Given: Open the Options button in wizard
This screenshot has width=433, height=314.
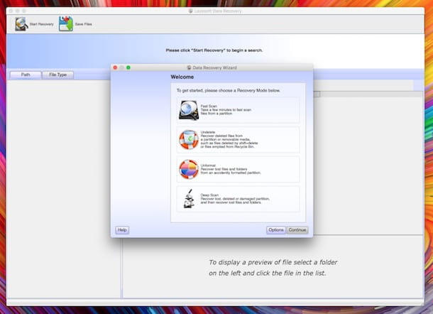Looking at the screenshot, I should 276,230.
